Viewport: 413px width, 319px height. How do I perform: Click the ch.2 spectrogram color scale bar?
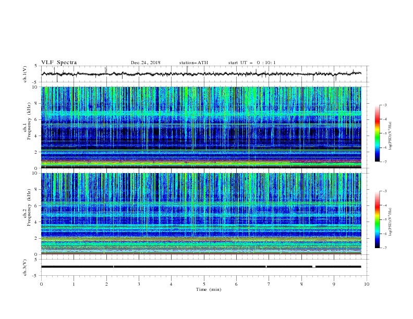click(x=377, y=219)
